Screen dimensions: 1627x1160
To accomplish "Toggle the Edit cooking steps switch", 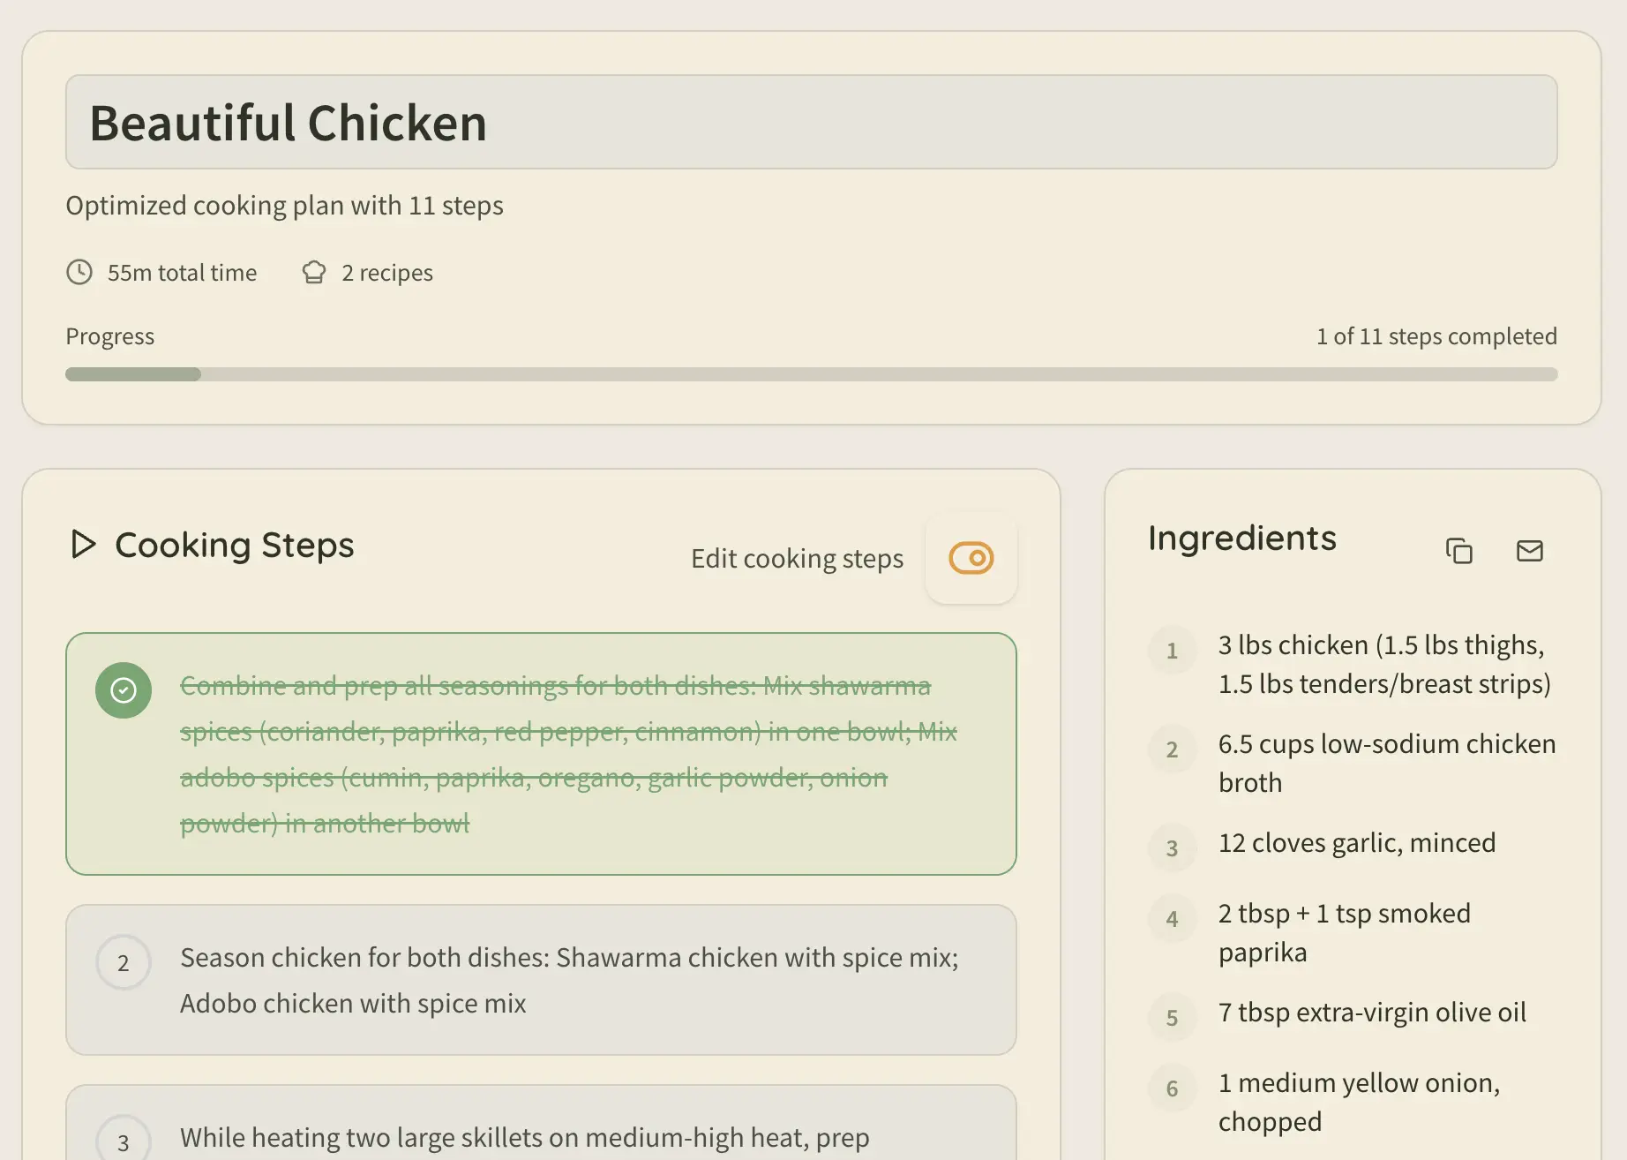I will 971,558.
